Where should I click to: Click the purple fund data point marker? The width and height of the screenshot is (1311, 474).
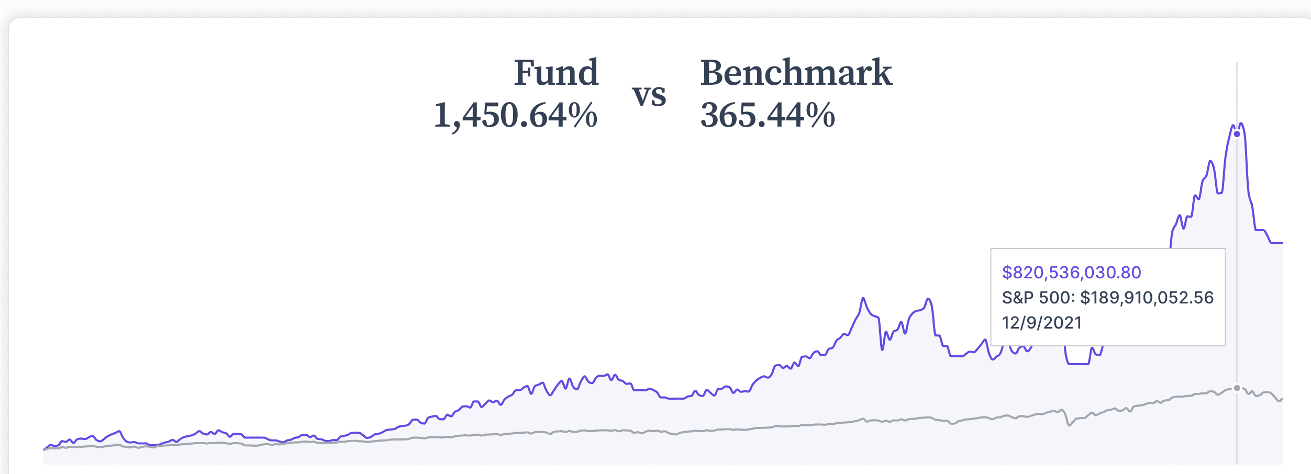coord(1237,134)
